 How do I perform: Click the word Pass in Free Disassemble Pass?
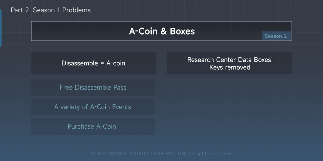[120, 87]
